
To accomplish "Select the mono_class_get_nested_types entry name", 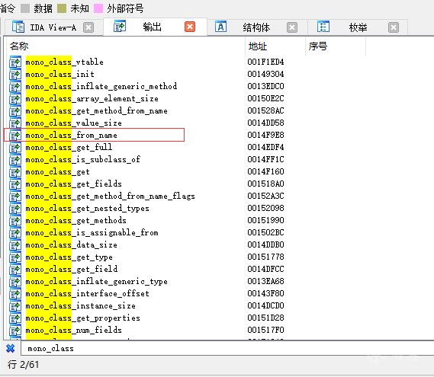I will [x=88, y=208].
